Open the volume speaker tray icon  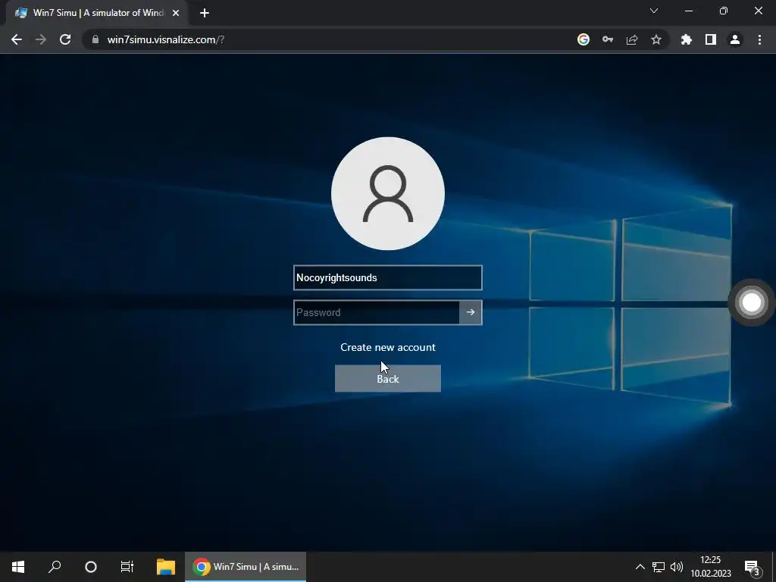point(677,567)
